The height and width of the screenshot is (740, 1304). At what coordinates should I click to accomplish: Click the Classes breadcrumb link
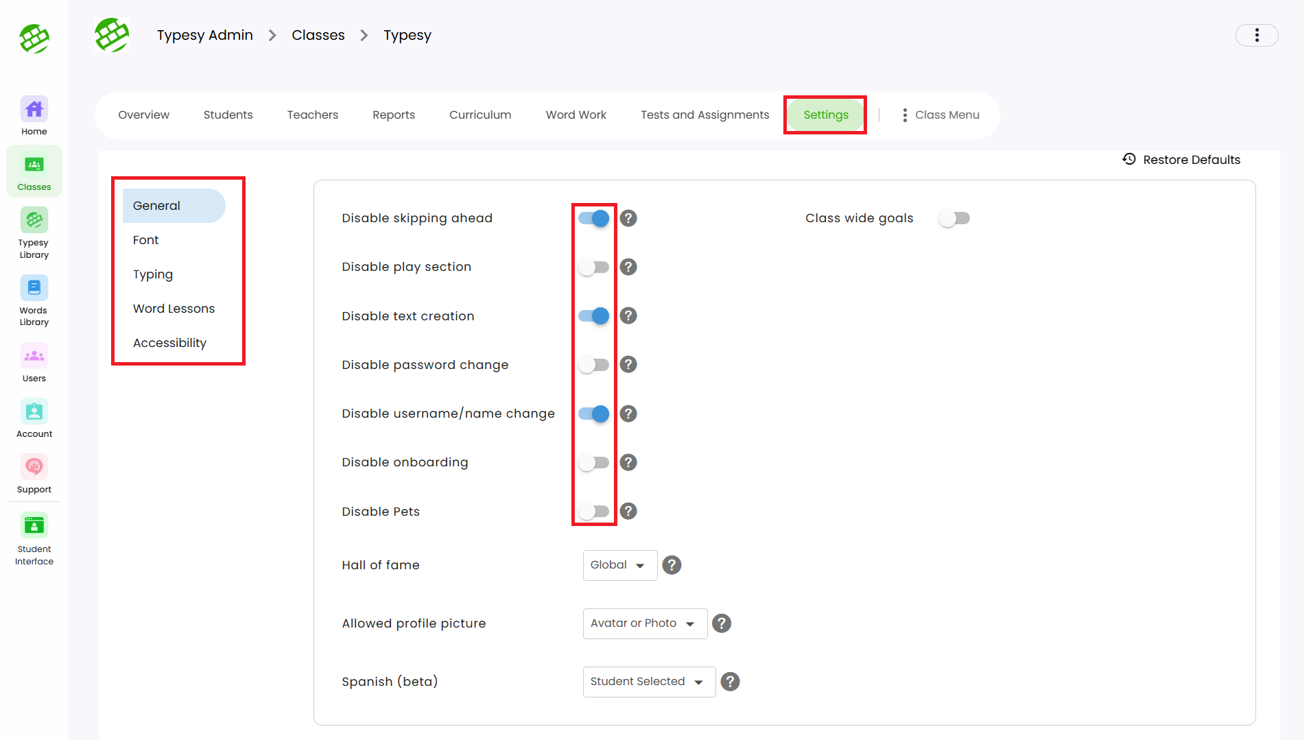point(318,35)
